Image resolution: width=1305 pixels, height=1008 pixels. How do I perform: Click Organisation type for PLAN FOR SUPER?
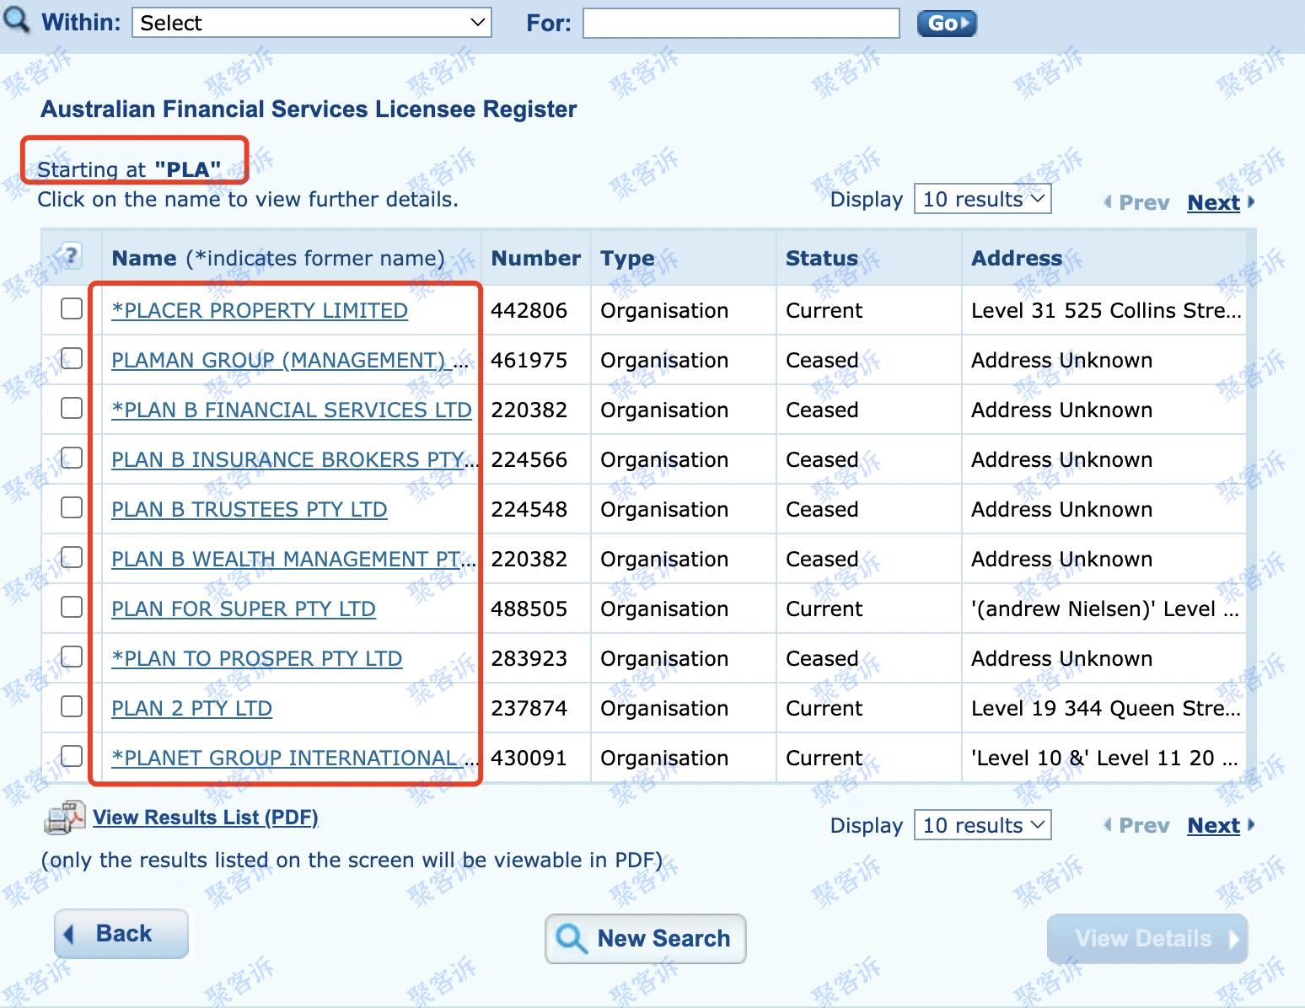(664, 609)
